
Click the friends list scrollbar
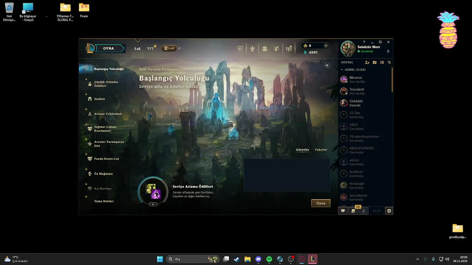[392, 80]
